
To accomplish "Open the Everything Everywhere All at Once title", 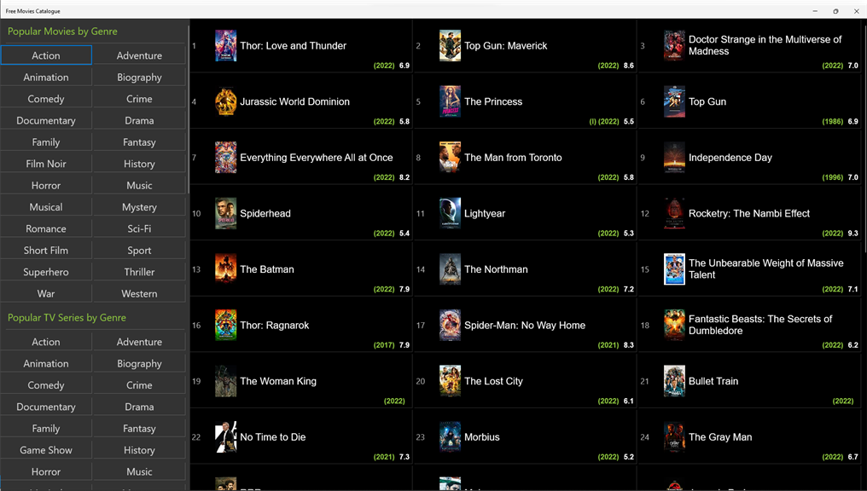I will [317, 158].
